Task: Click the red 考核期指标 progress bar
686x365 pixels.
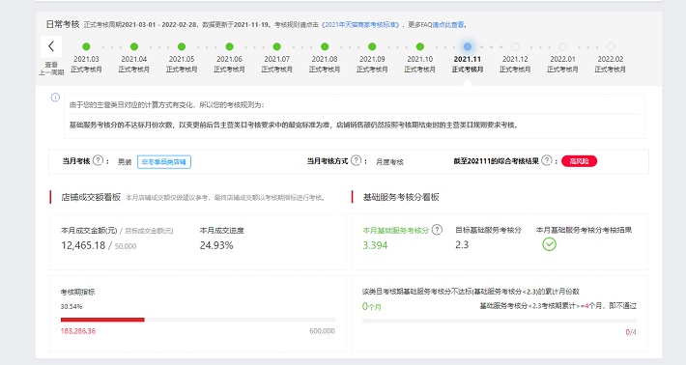Action: click(198, 320)
